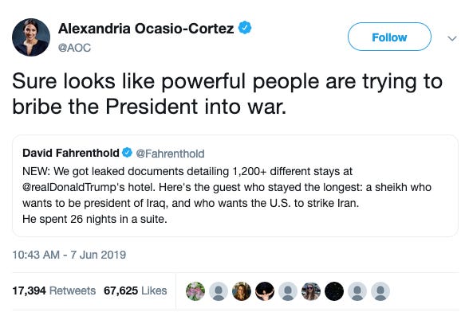Open the last default gray liker avatar
465x312 pixels.
pyautogui.click(x=380, y=291)
